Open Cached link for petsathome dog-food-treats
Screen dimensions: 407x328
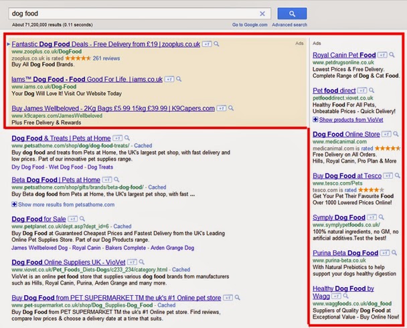pyautogui.click(x=143, y=145)
